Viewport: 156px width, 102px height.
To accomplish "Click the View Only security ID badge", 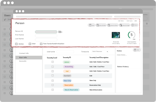I will click(x=67, y=81).
